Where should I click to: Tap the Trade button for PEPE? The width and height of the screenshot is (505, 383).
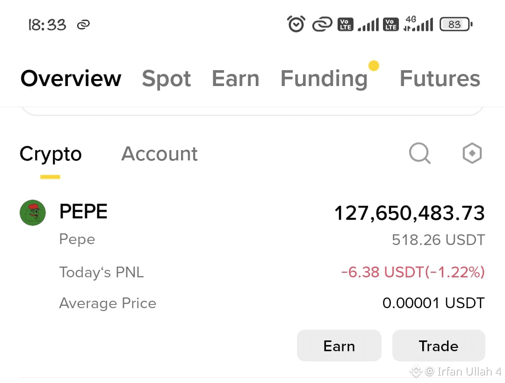click(x=439, y=346)
